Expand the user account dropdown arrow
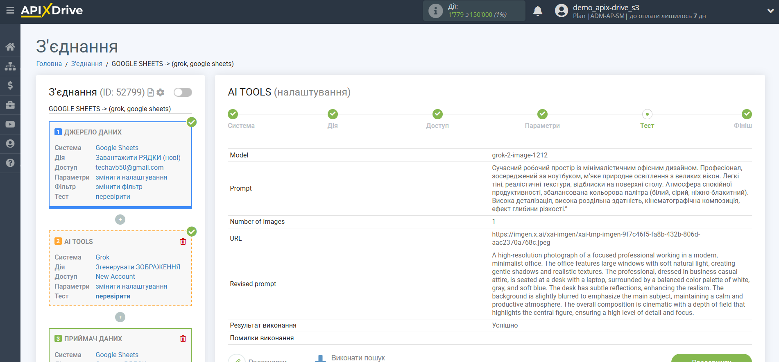Viewport: 779px width, 362px height. pos(770,11)
